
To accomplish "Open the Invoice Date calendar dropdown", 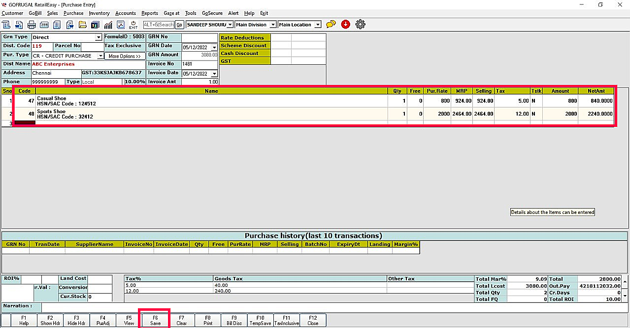I will click(214, 74).
